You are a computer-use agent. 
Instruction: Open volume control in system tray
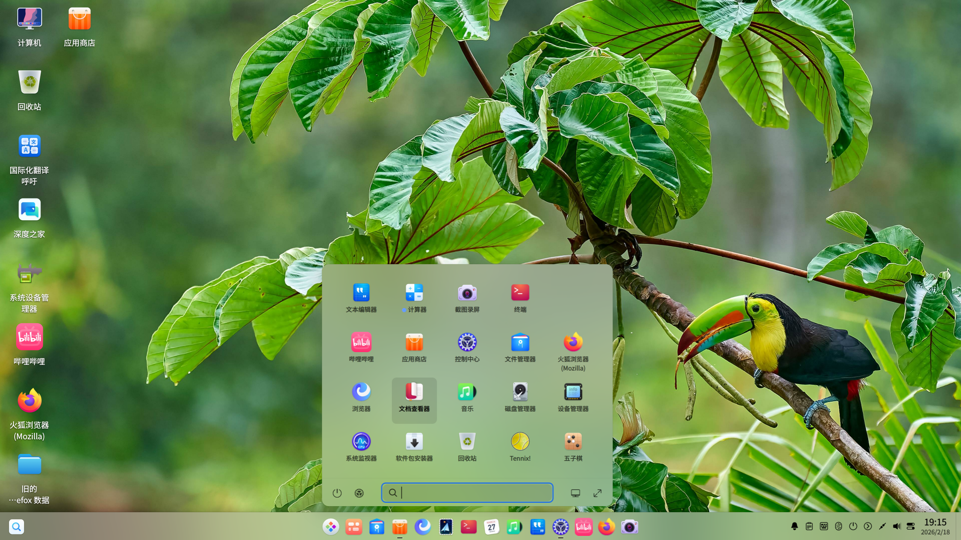click(x=896, y=526)
